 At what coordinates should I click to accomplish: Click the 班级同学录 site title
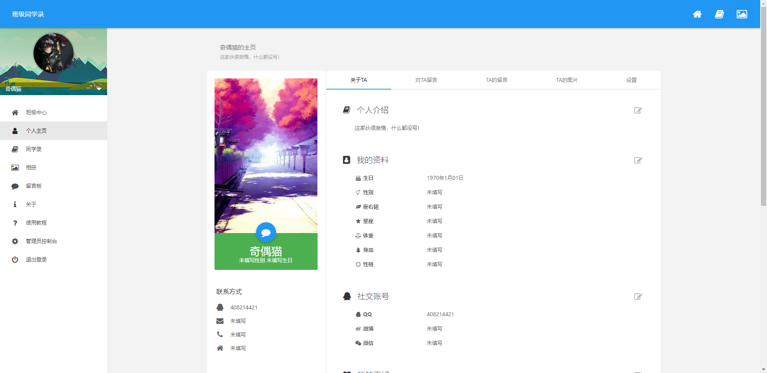(28, 14)
